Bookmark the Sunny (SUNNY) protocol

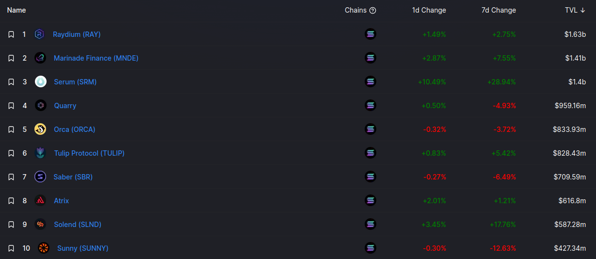pos(11,248)
